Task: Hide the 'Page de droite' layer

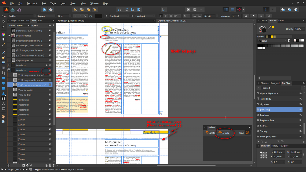Action: [50, 90]
